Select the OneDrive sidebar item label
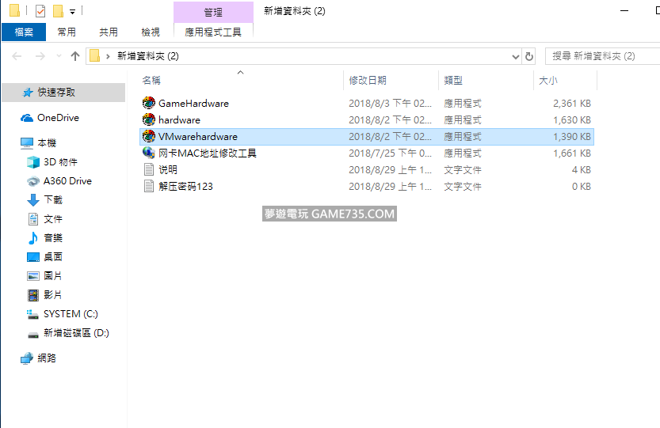The width and height of the screenshot is (660, 428). pyautogui.click(x=58, y=118)
